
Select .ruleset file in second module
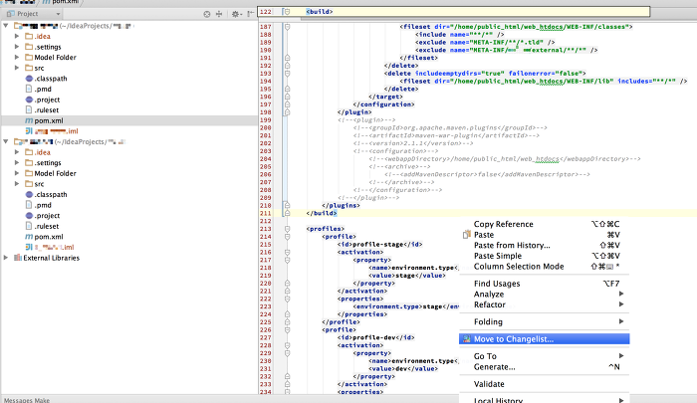[x=47, y=226]
